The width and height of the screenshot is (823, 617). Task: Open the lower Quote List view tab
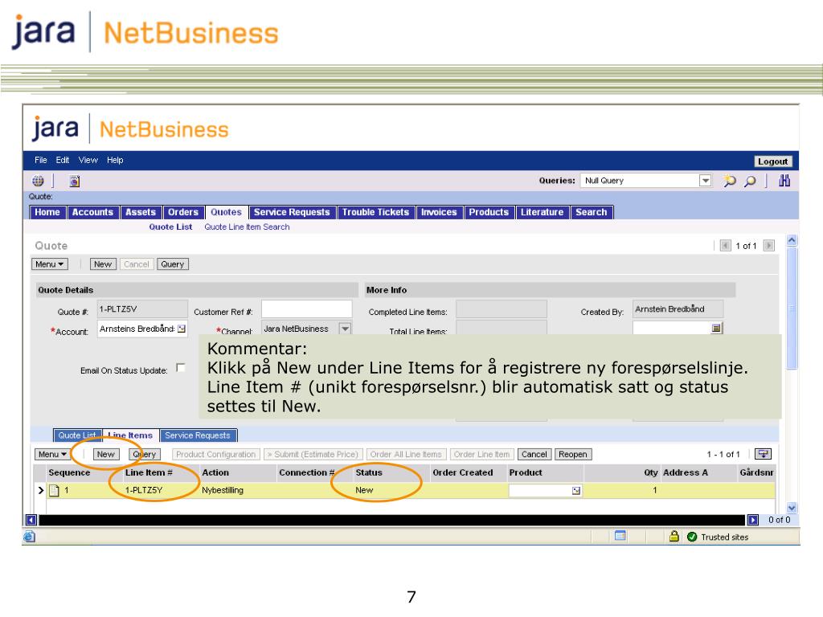77,435
